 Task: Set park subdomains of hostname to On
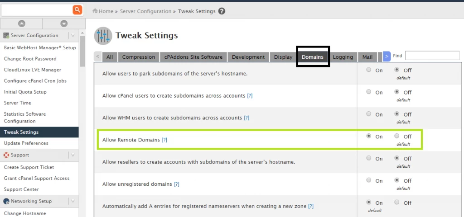coord(368,70)
